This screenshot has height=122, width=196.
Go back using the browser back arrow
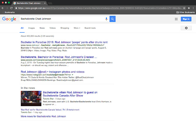click(3, 8)
